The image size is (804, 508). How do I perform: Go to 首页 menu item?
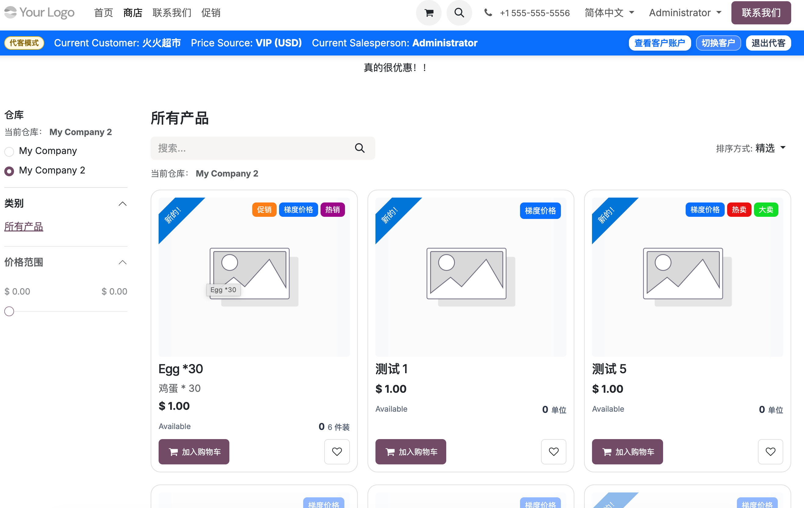pyautogui.click(x=103, y=13)
